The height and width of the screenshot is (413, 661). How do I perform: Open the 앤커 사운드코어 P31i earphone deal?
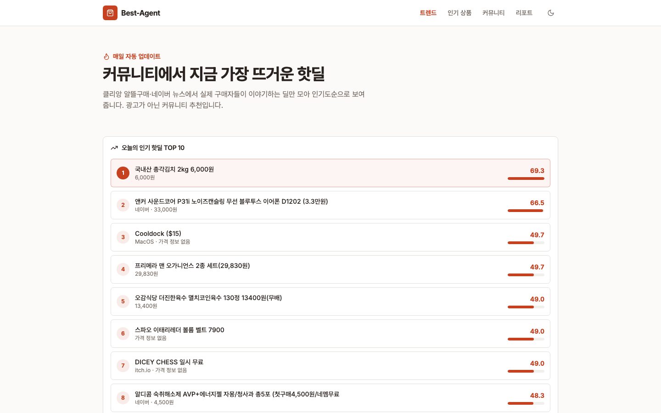click(330, 205)
